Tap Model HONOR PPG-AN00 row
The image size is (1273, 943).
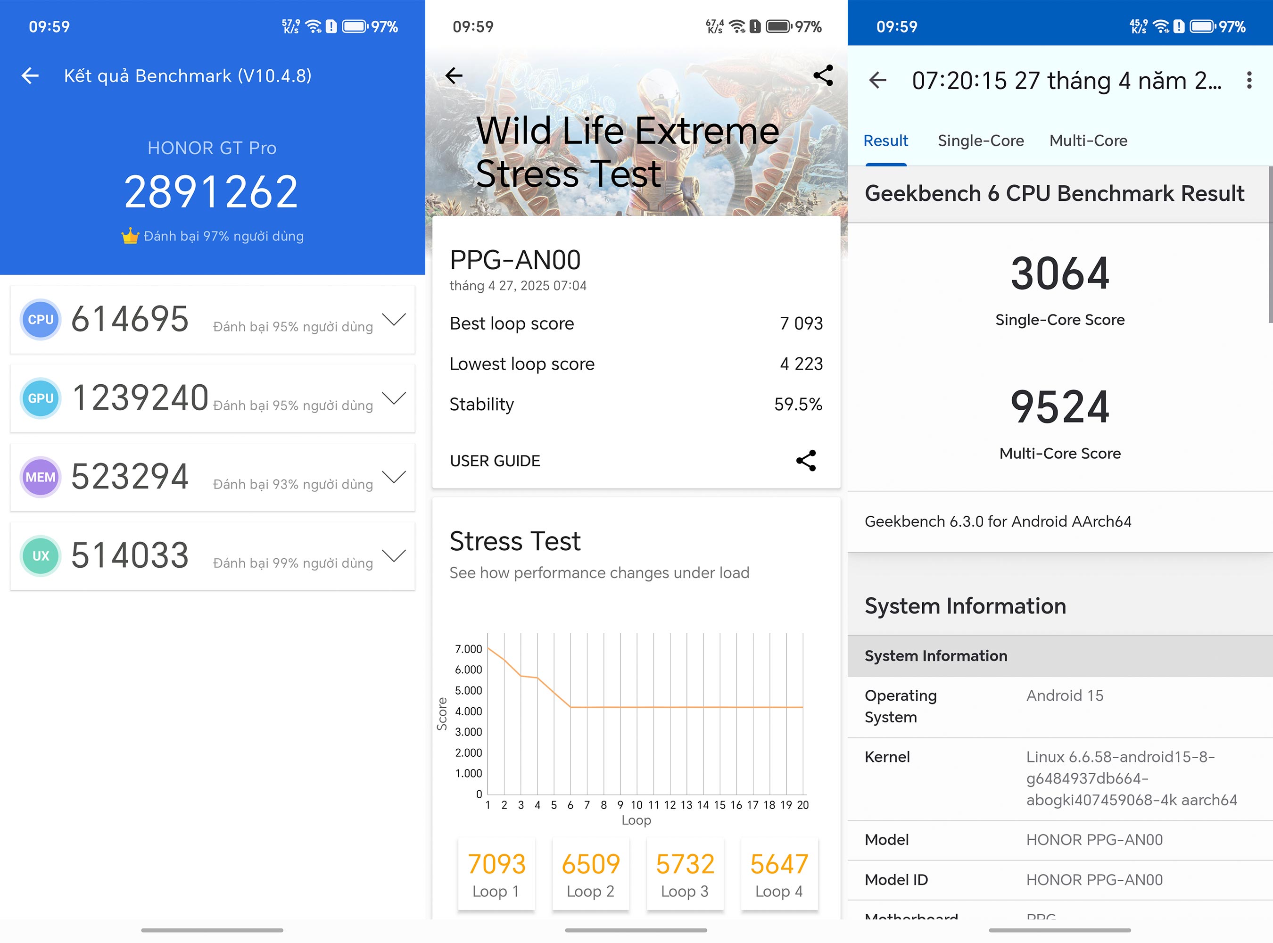coord(1060,840)
